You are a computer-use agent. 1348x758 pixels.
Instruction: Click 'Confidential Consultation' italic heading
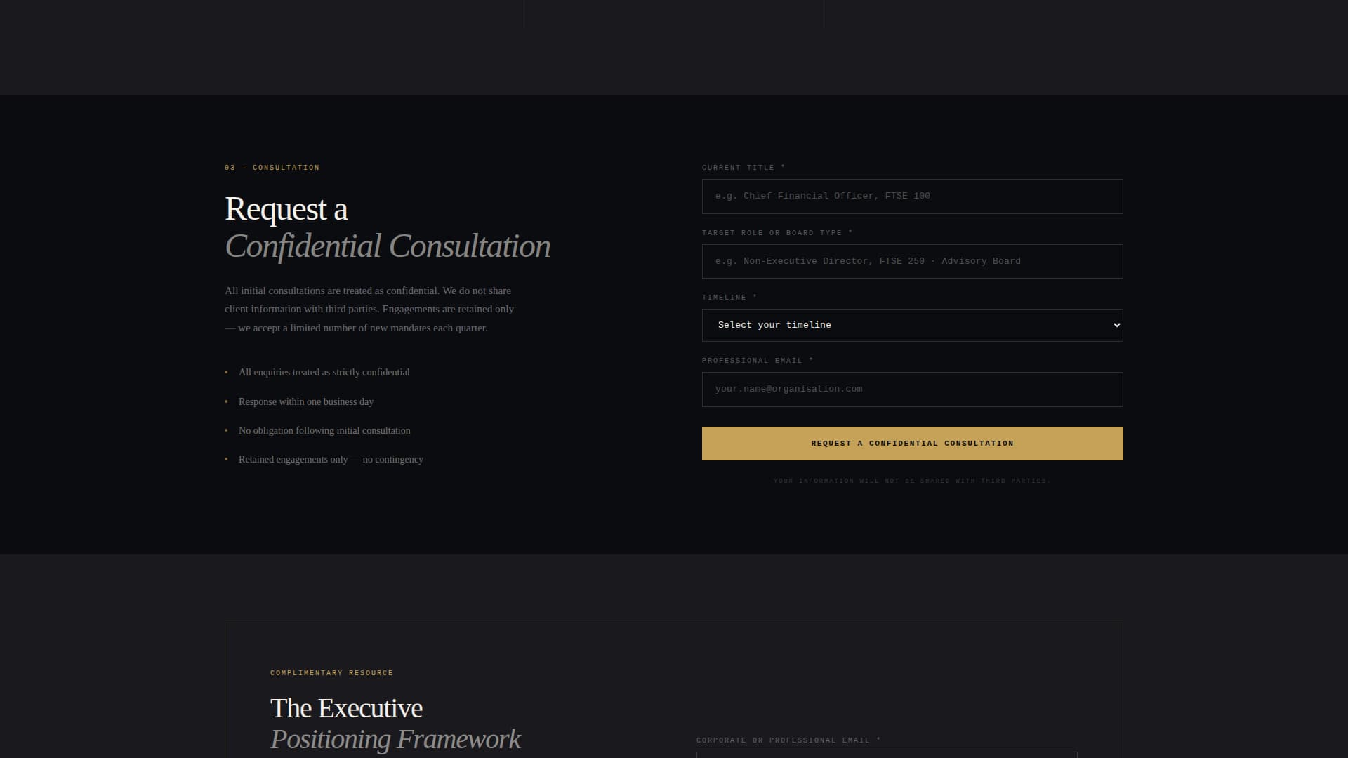click(x=388, y=246)
